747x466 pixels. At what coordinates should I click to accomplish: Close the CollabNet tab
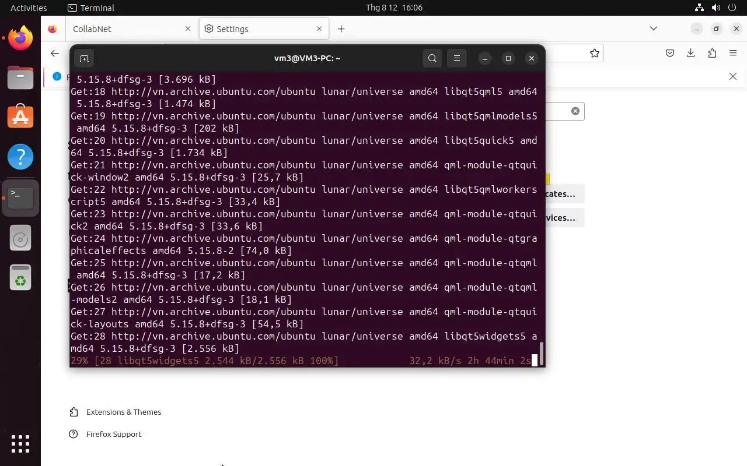pos(188,29)
